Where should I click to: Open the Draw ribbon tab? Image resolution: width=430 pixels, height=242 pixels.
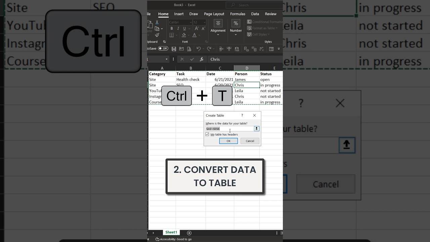[x=193, y=14]
